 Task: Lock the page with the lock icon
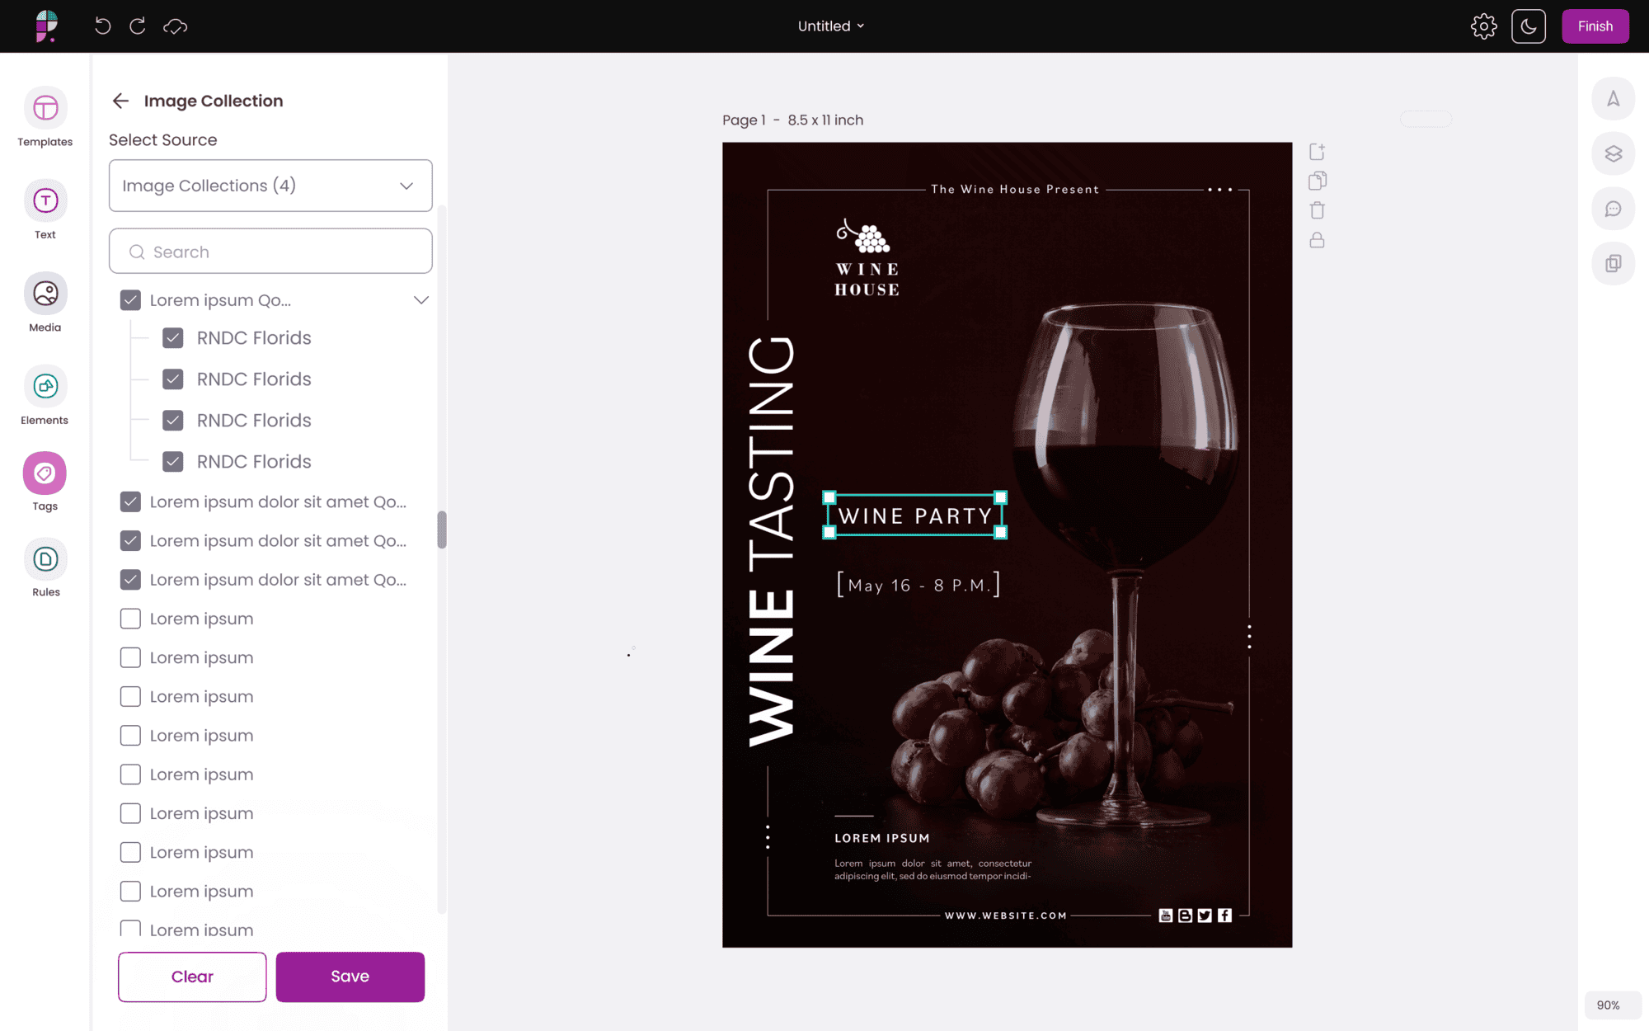tap(1317, 240)
